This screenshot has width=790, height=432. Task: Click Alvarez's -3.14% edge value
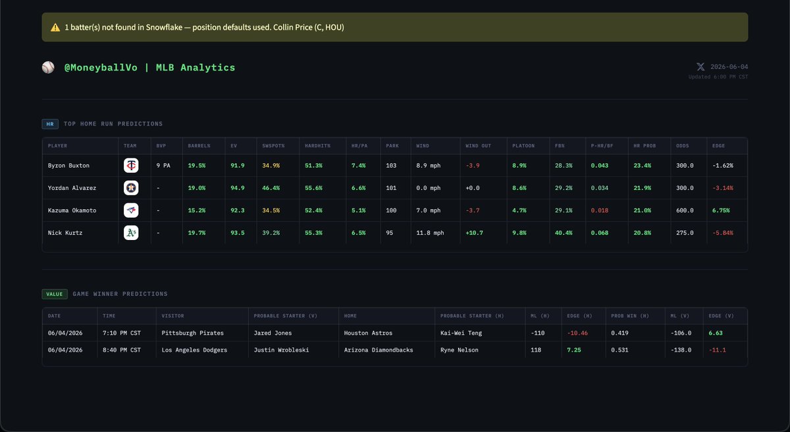722,188
